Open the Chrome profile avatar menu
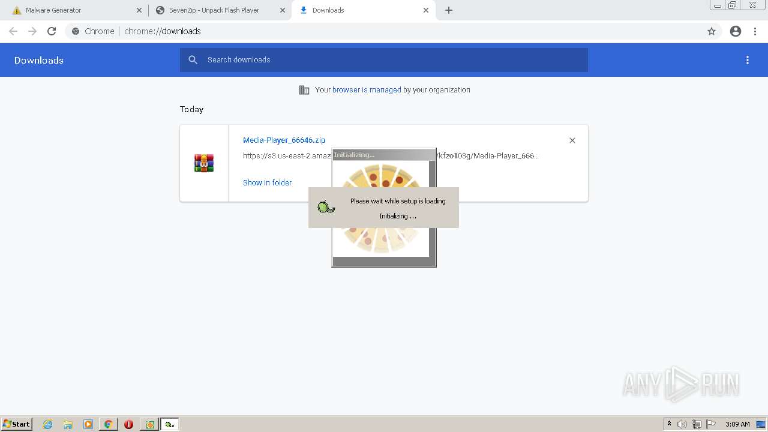The height and width of the screenshot is (432, 768). click(736, 31)
